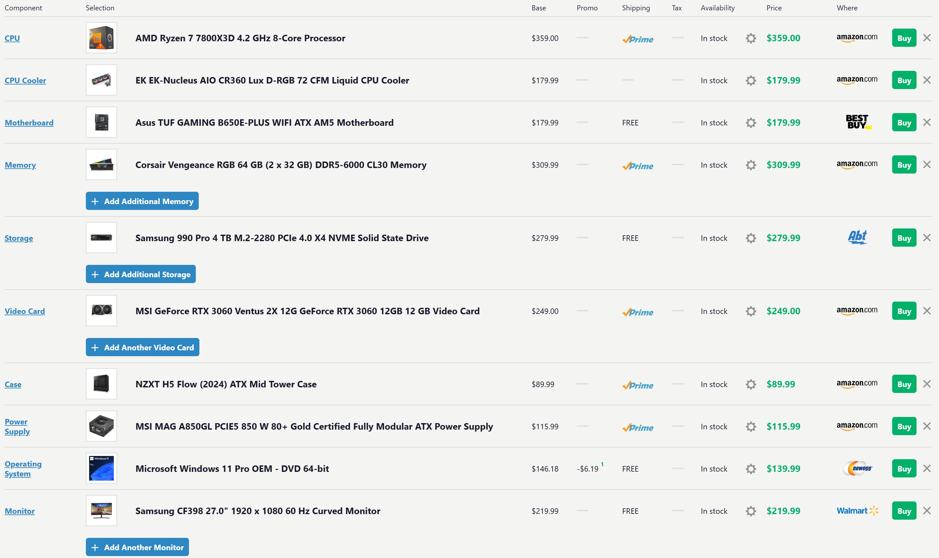Remove the CPU Cooler with X icon
The height and width of the screenshot is (558, 939).
[927, 80]
